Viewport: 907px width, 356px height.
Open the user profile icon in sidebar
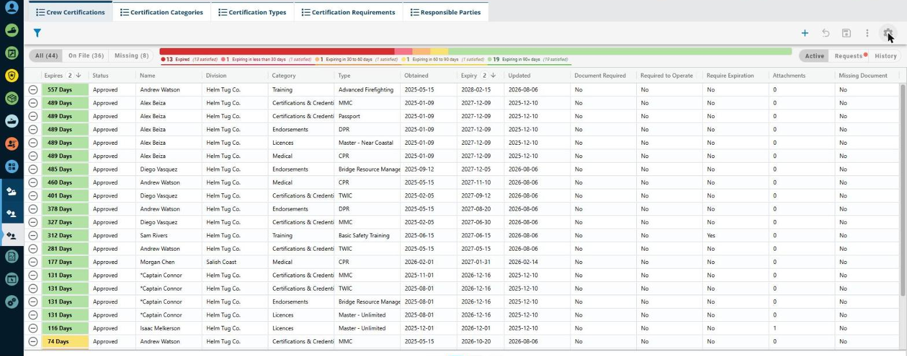pyautogui.click(x=12, y=8)
